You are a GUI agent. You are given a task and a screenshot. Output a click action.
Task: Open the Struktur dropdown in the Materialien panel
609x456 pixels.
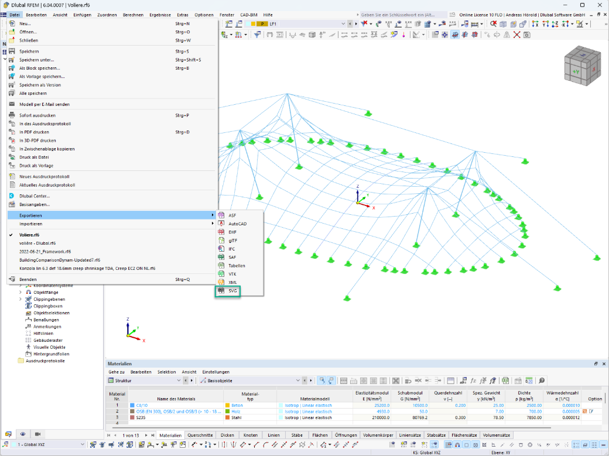coord(145,380)
